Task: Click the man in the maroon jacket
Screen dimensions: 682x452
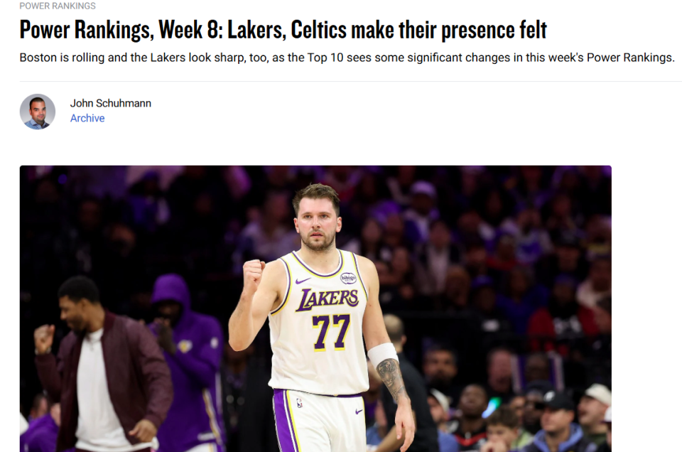Action: tap(105, 370)
